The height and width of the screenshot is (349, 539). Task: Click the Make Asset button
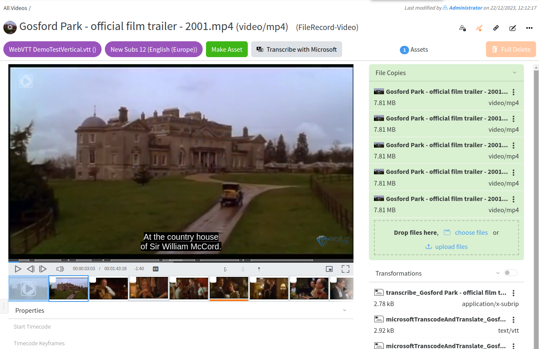tap(227, 49)
